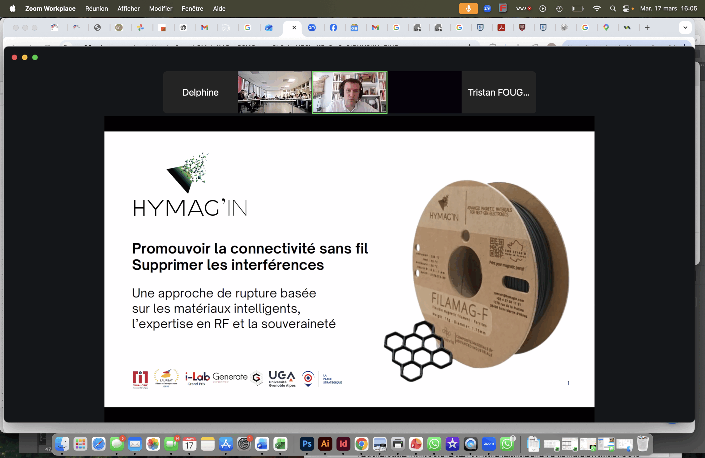The height and width of the screenshot is (458, 705).
Task: Select Delphine's participant tile
Action: [200, 93]
